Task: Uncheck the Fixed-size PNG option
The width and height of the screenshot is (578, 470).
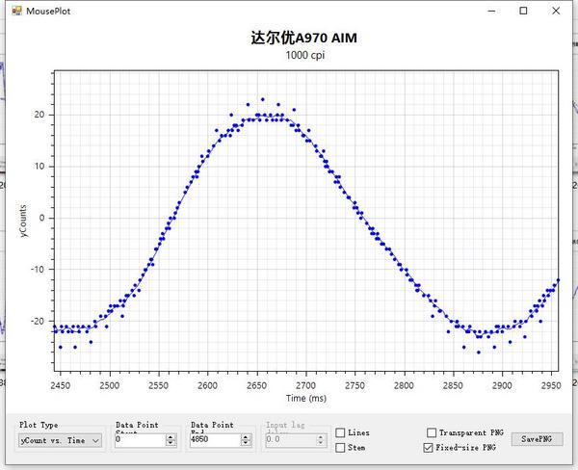Action: [428, 448]
